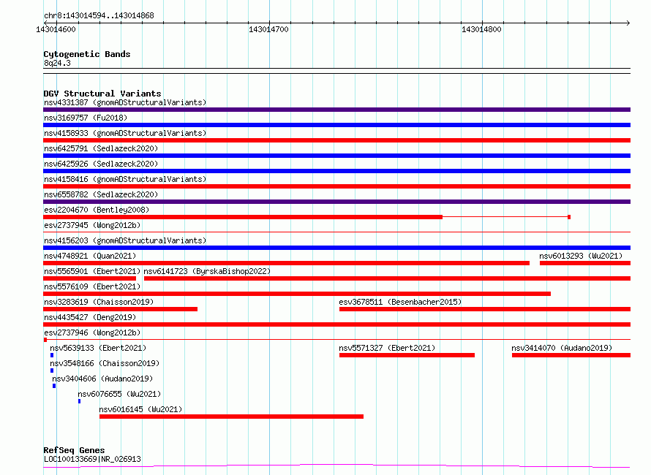Image resolution: width=651 pixels, height=475 pixels.
Task: Click the left scroll arrow on ruler
Action: click(45, 23)
